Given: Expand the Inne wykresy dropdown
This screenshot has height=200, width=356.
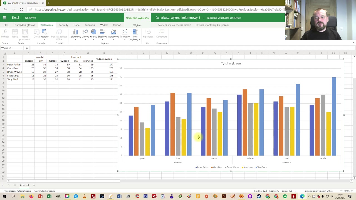Looking at the screenshot, I should (139, 40).
